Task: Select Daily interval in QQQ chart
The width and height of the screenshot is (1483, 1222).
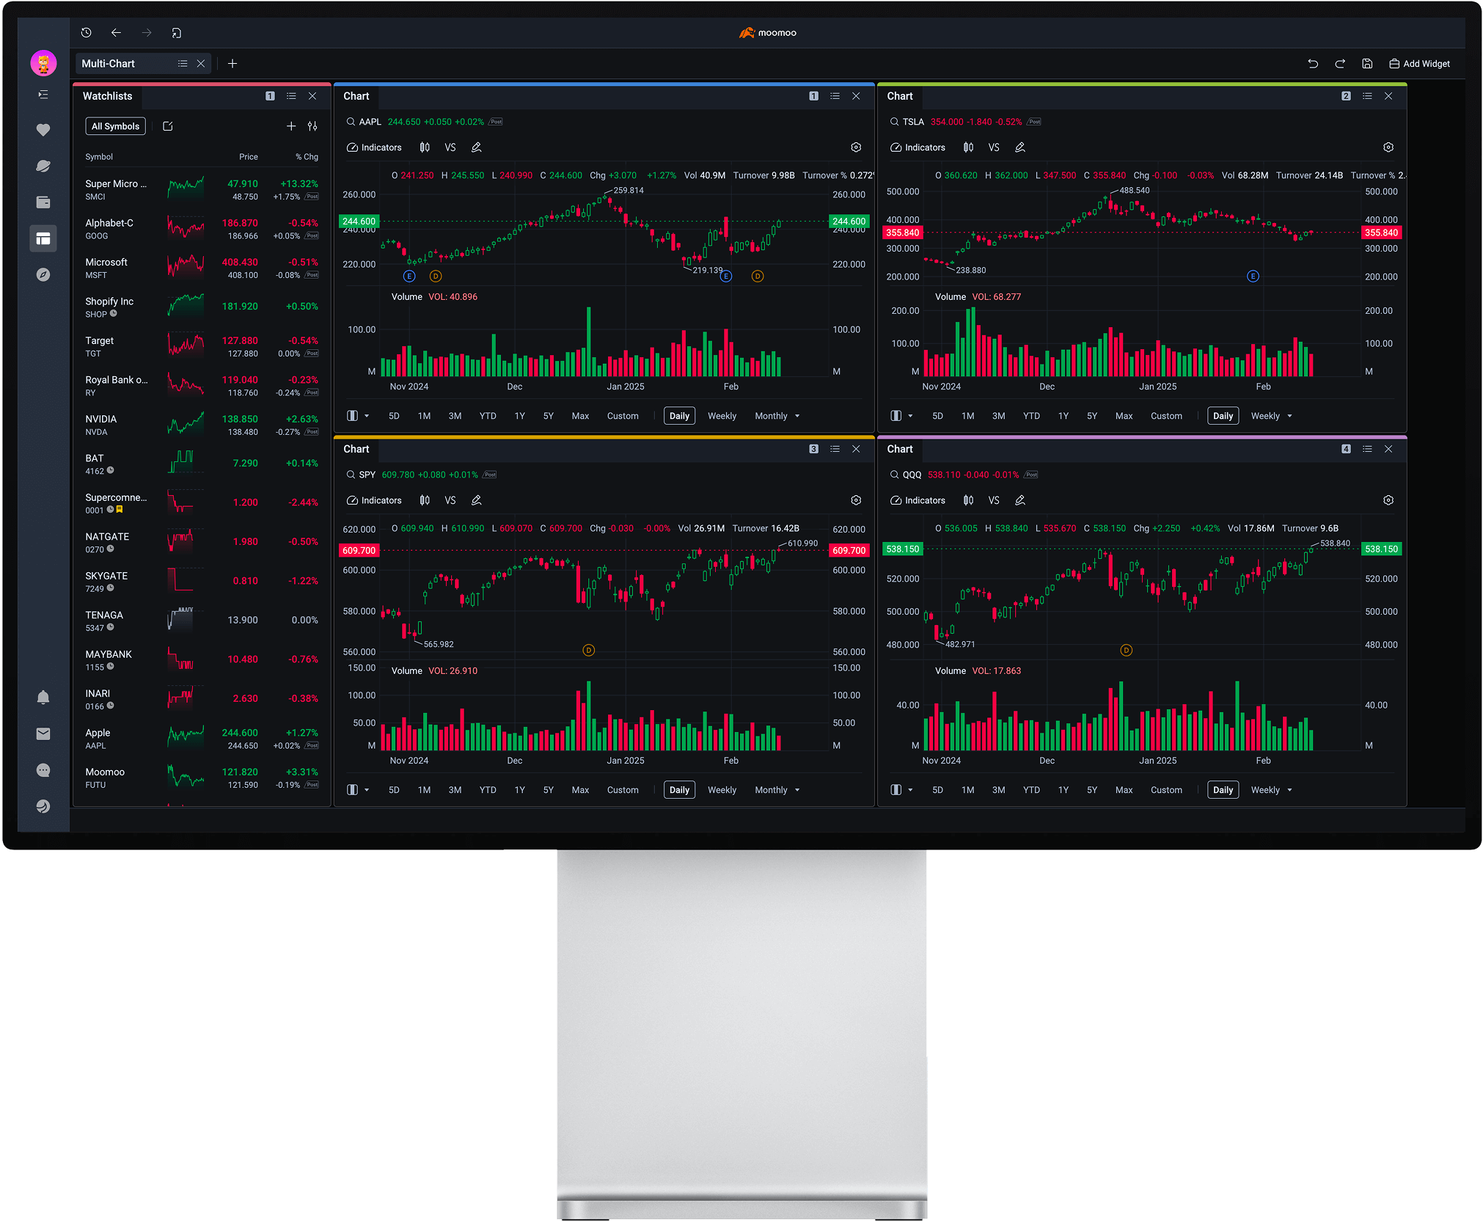Action: point(1223,790)
